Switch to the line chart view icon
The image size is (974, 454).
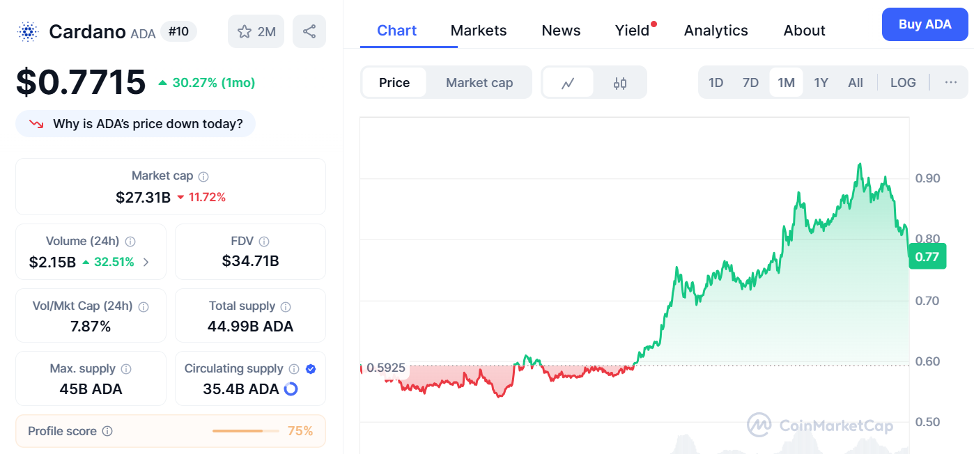(x=568, y=83)
